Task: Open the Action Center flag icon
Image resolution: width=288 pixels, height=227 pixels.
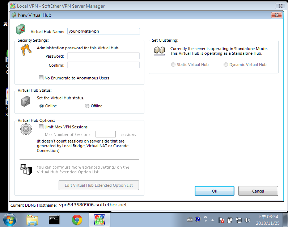Action: (x=221, y=220)
